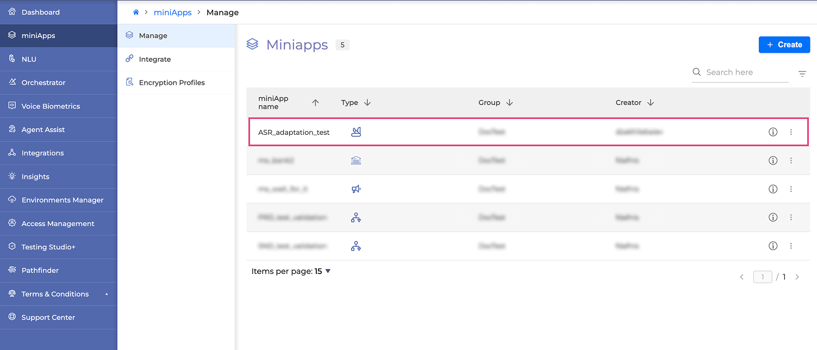
Task: Click miniApps breadcrumb link
Action: point(173,12)
